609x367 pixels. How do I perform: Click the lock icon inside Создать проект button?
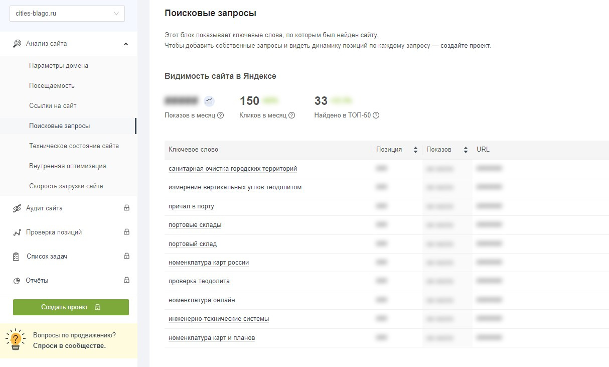(97, 307)
